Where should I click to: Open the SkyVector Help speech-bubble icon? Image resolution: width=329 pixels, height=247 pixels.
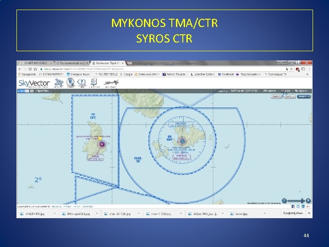tap(82, 83)
